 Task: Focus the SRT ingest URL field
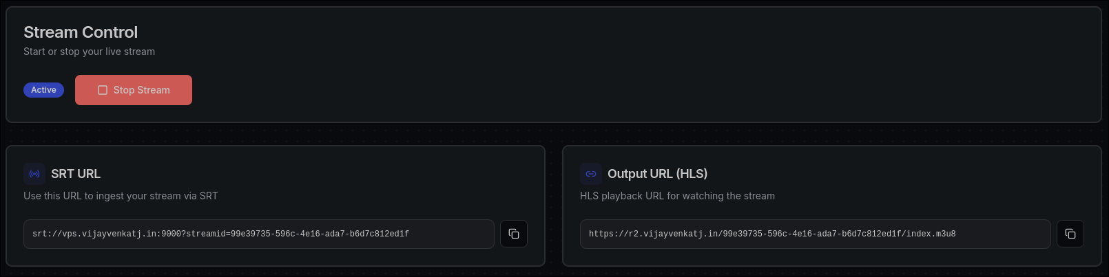(448, 234)
